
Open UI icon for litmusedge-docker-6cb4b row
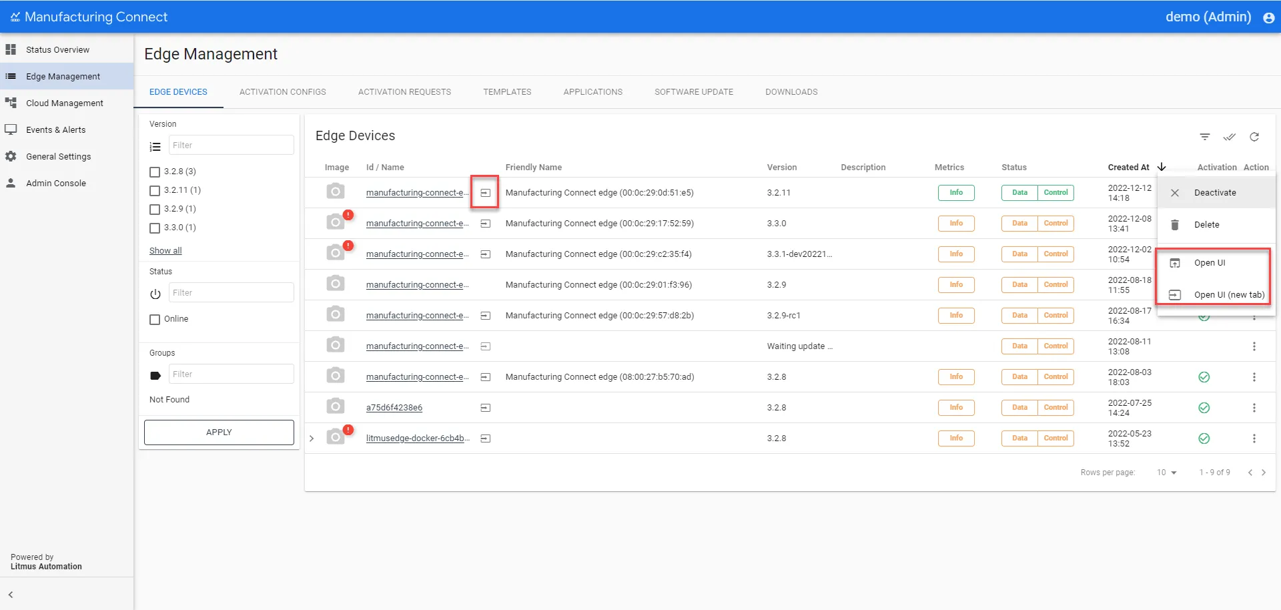point(486,438)
